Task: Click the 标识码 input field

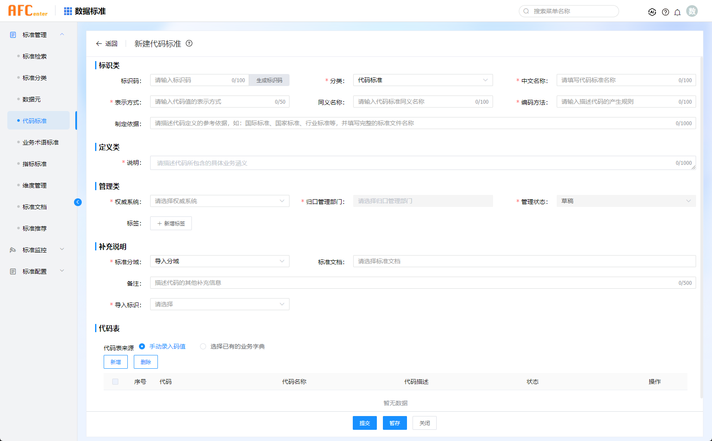Action: [200, 80]
